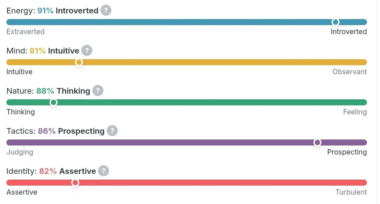Viewport: 380px width, 204px height.
Task: Click the question mark next to Nature Thinking
Action: 98,91
